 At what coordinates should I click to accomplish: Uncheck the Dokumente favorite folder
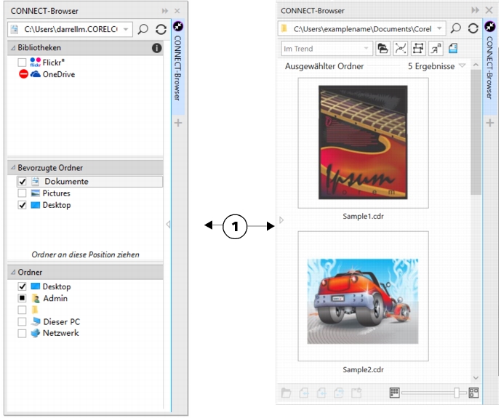pyautogui.click(x=23, y=182)
